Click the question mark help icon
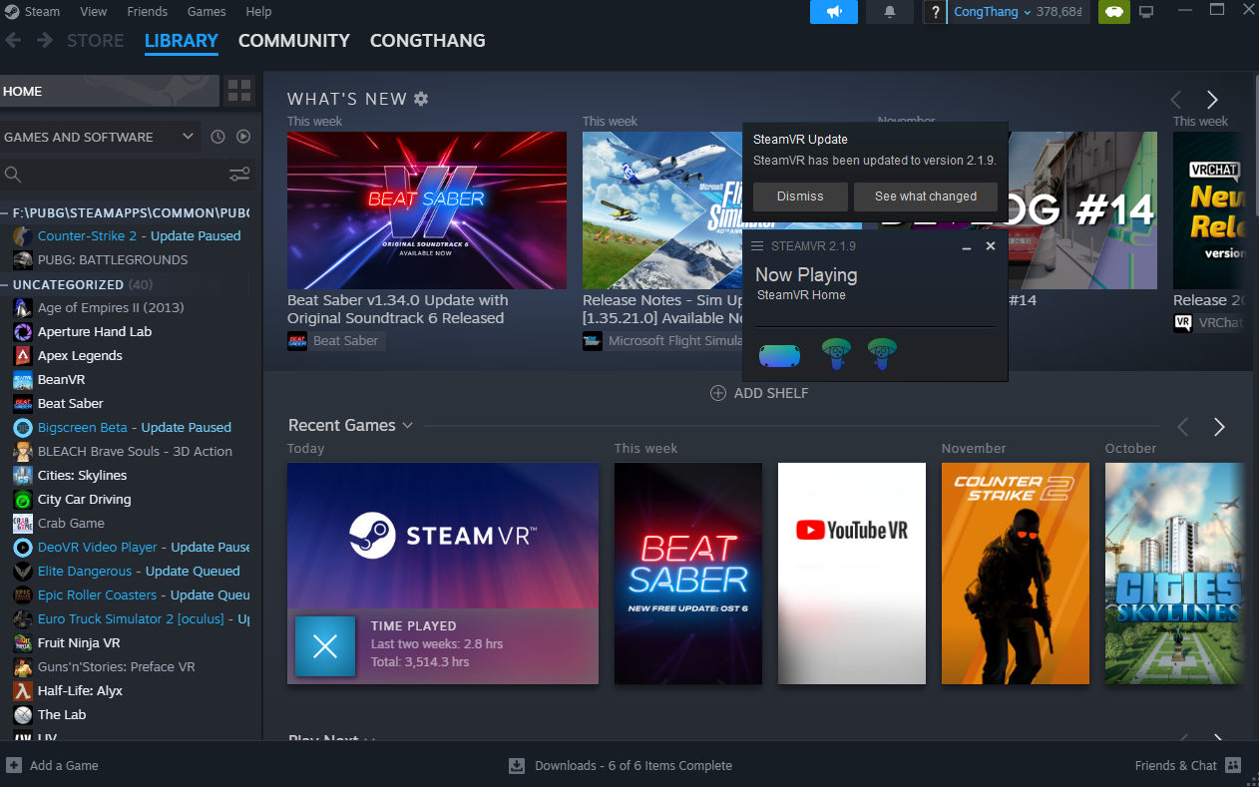This screenshot has height=787, width=1259. [934, 12]
